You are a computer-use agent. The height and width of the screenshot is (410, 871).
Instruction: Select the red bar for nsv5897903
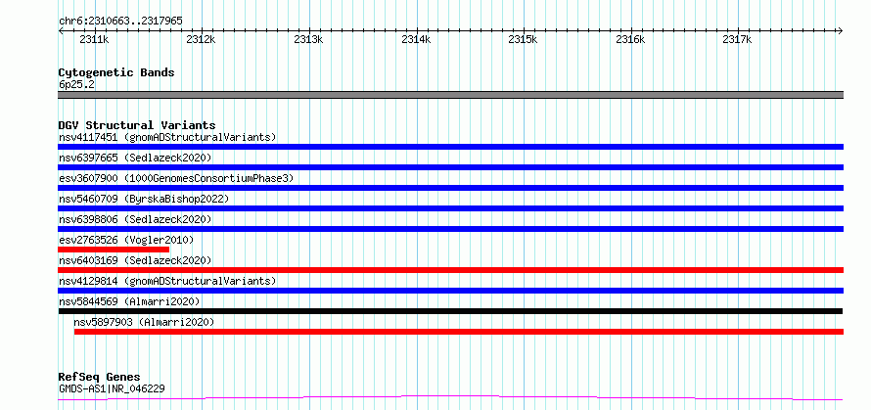point(459,332)
